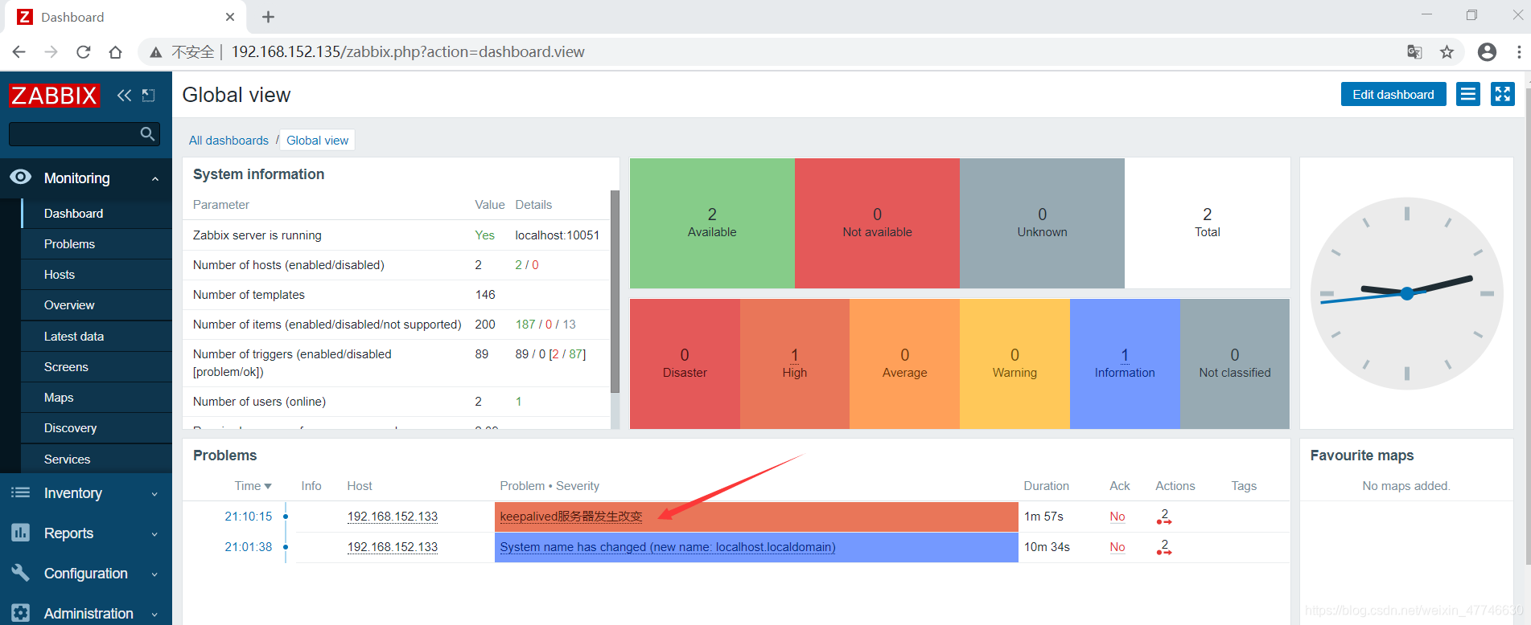Open the Latest data menu item

97,337
